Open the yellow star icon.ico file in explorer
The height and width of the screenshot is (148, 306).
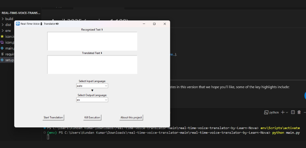tap(7, 37)
